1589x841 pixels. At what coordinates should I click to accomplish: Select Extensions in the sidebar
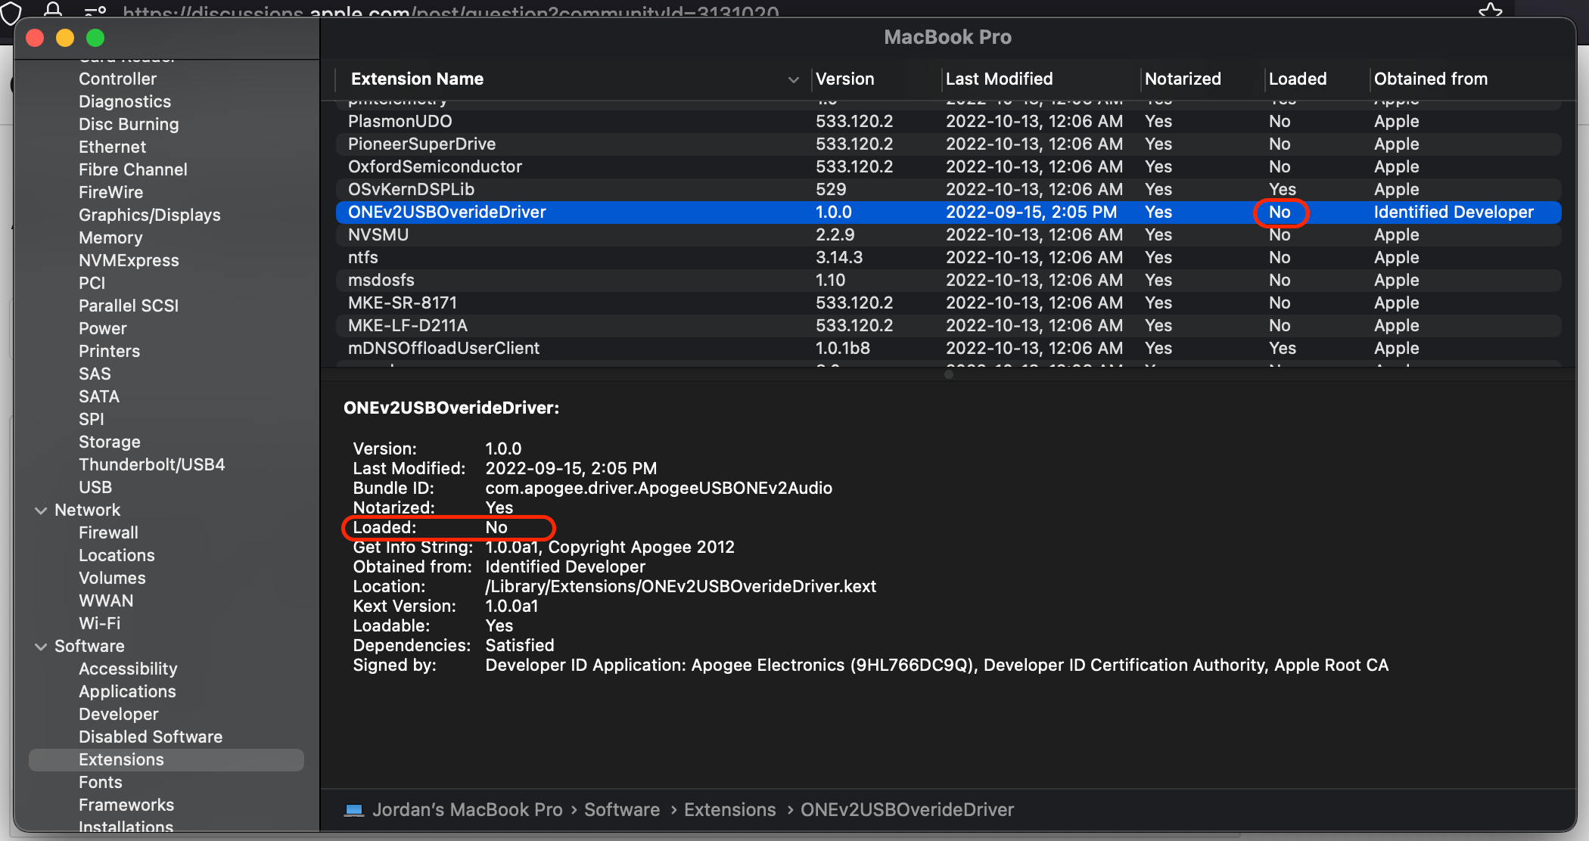[121, 759]
